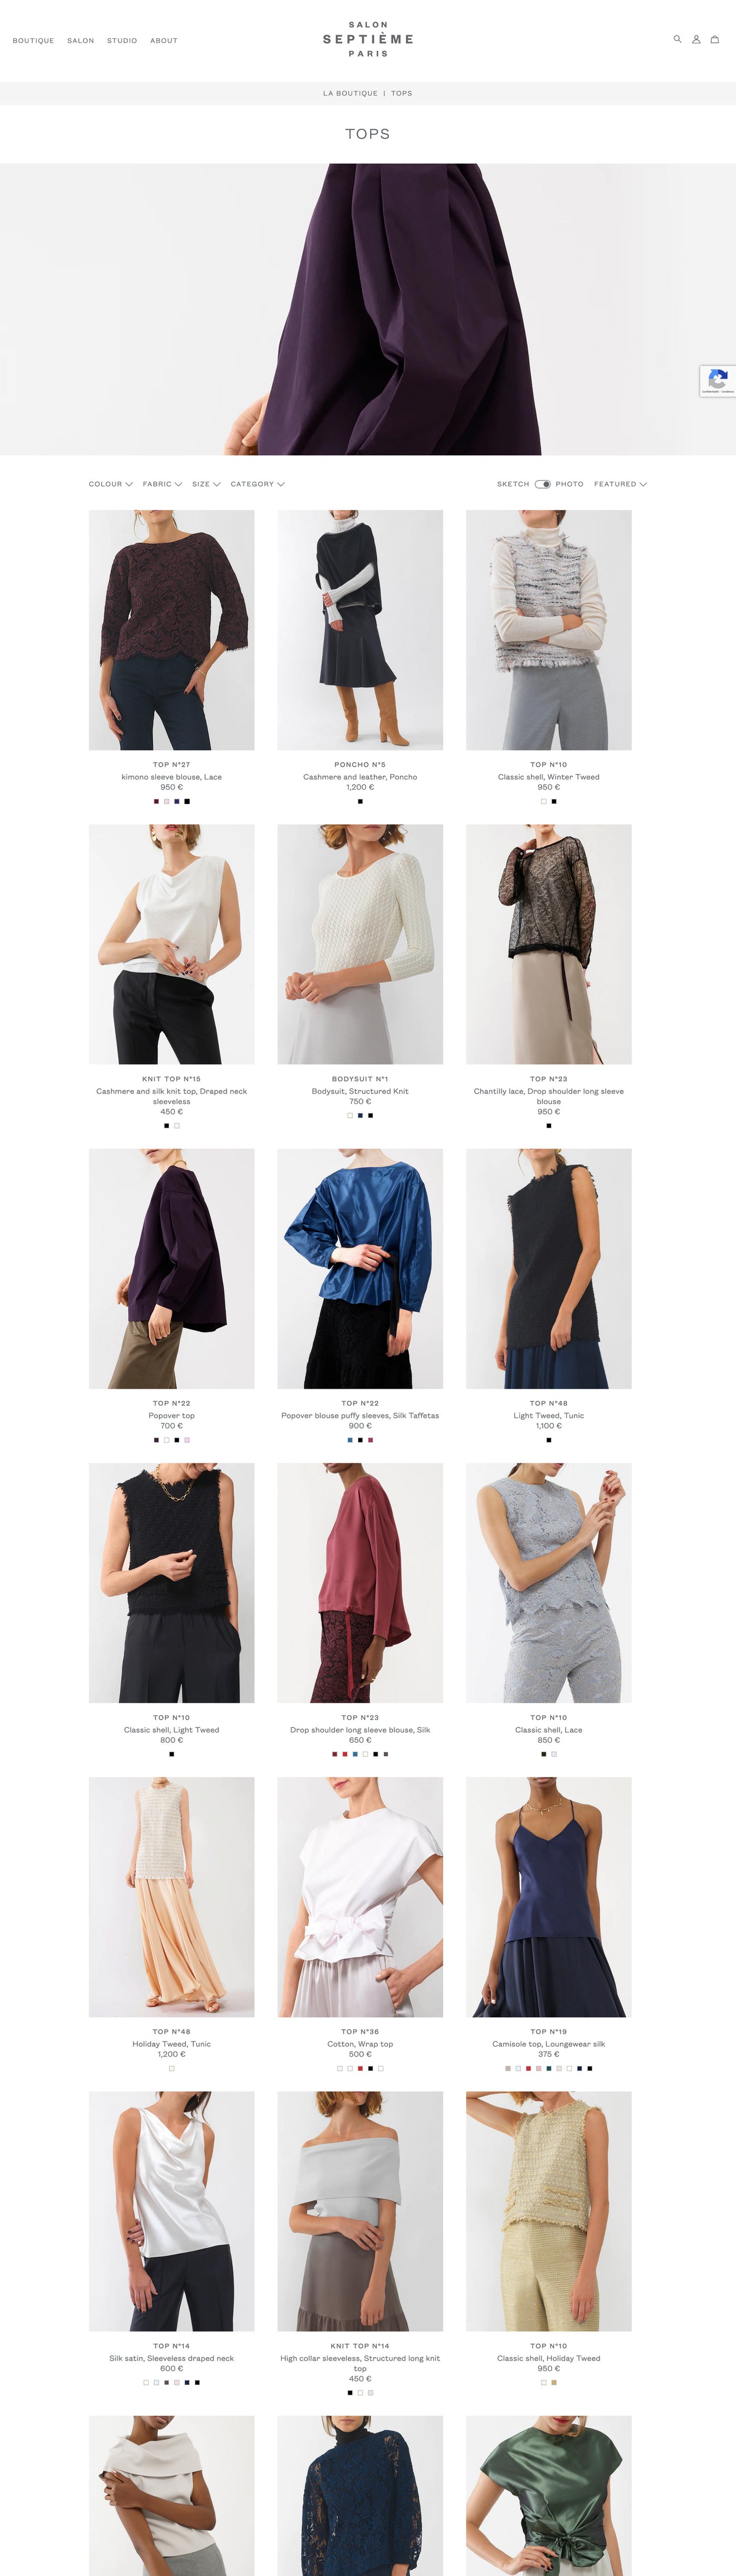Viewport: 736px width, 2576px height.
Task: Expand the Colour filter dropdown
Action: (111, 484)
